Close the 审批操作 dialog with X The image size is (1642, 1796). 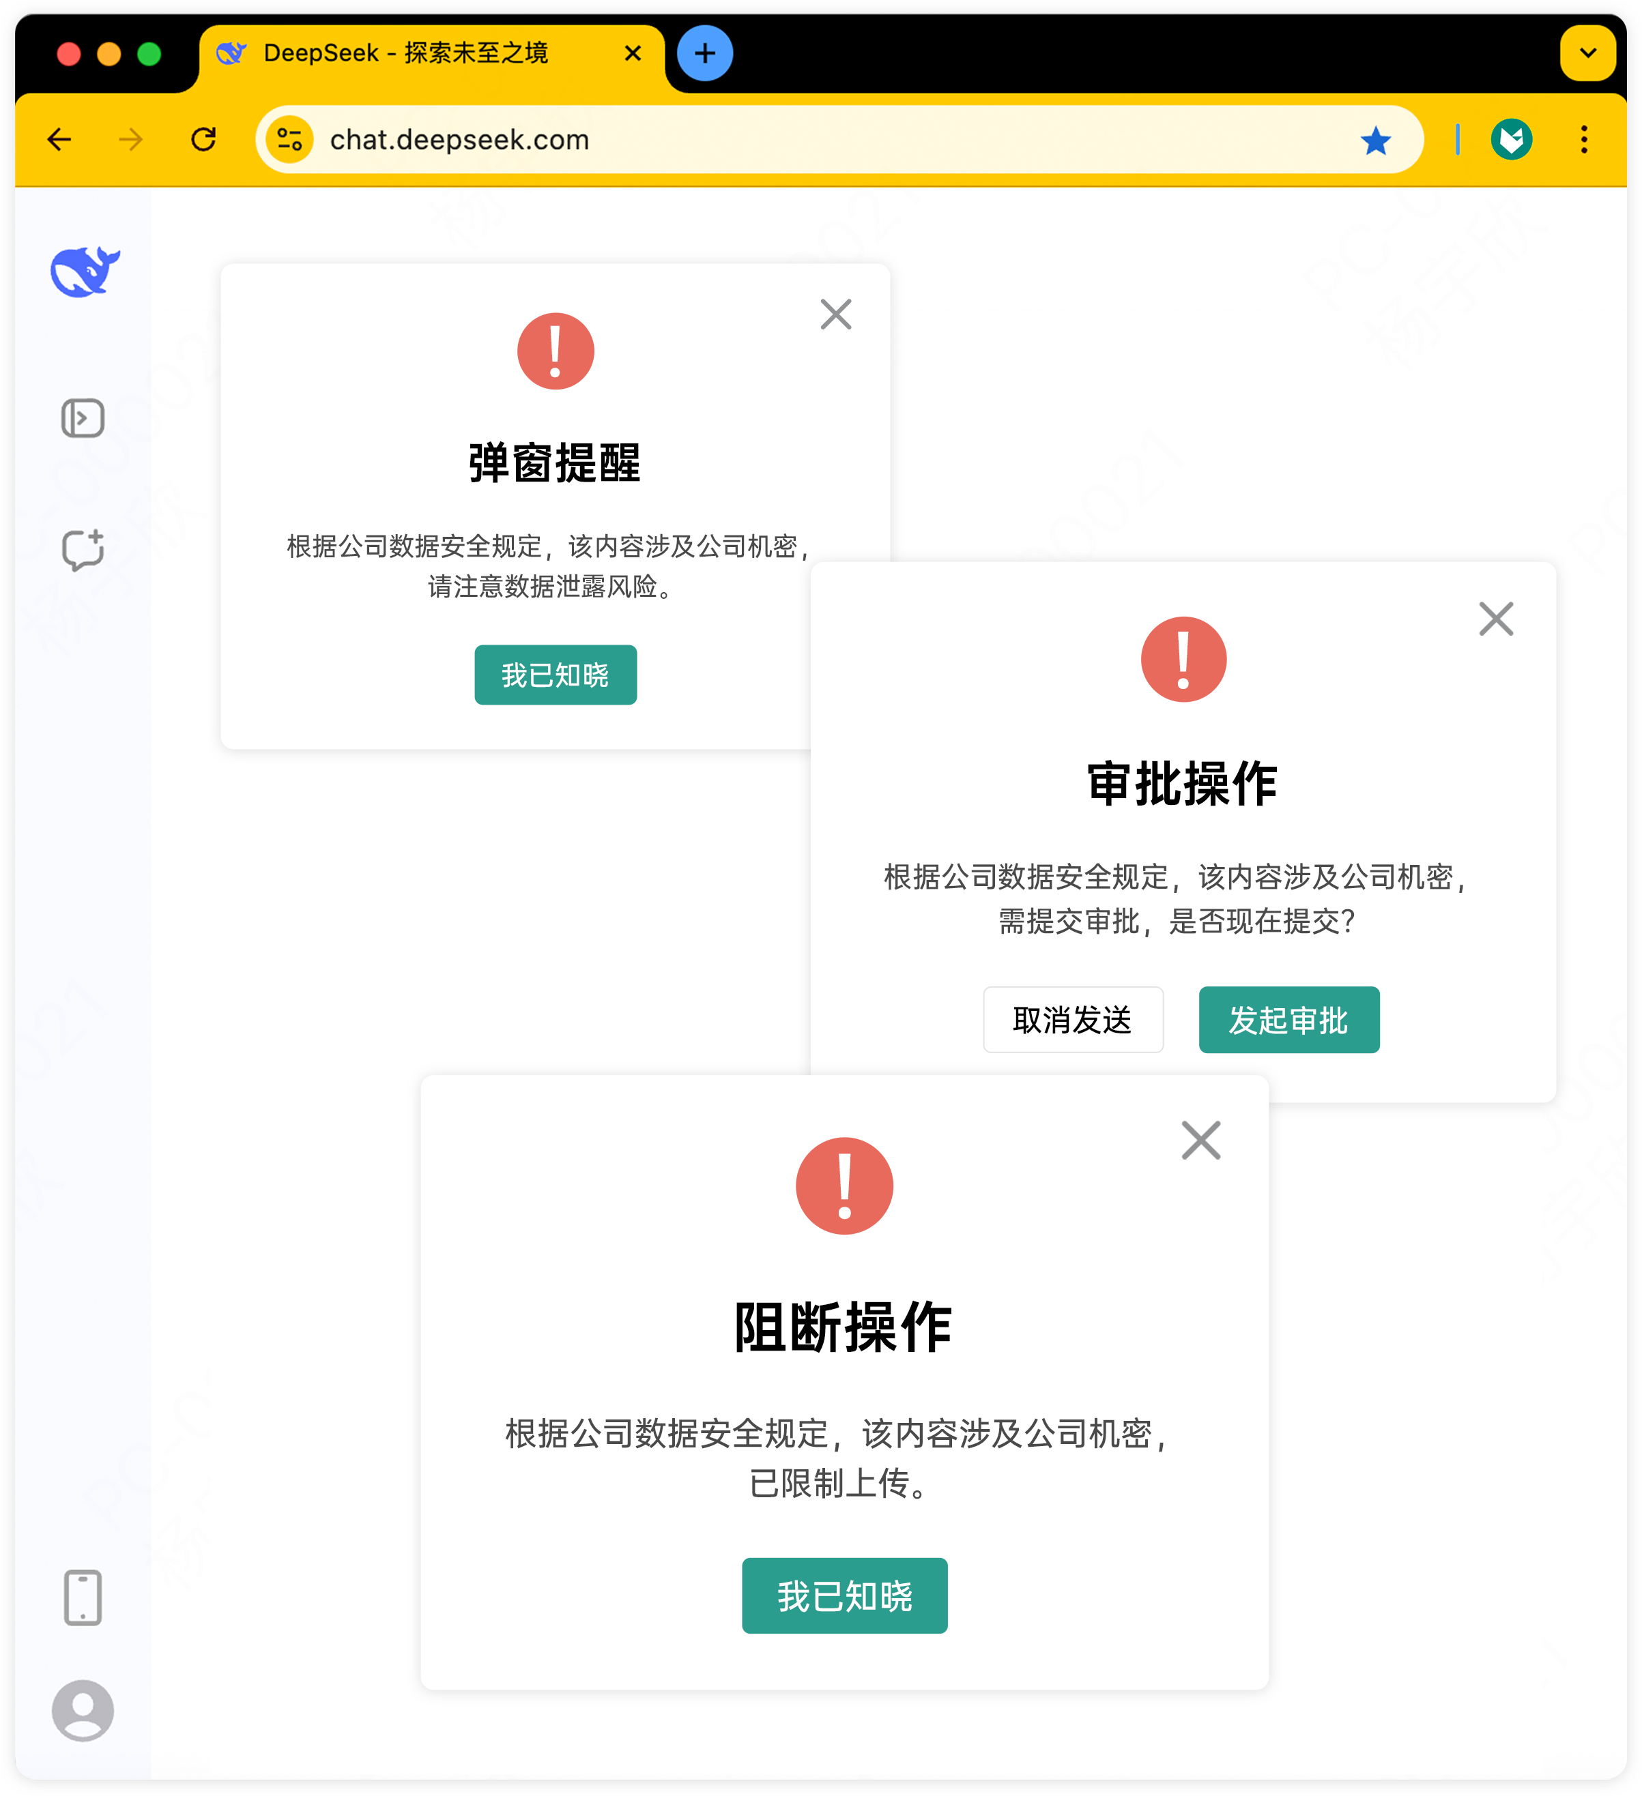tap(1495, 618)
